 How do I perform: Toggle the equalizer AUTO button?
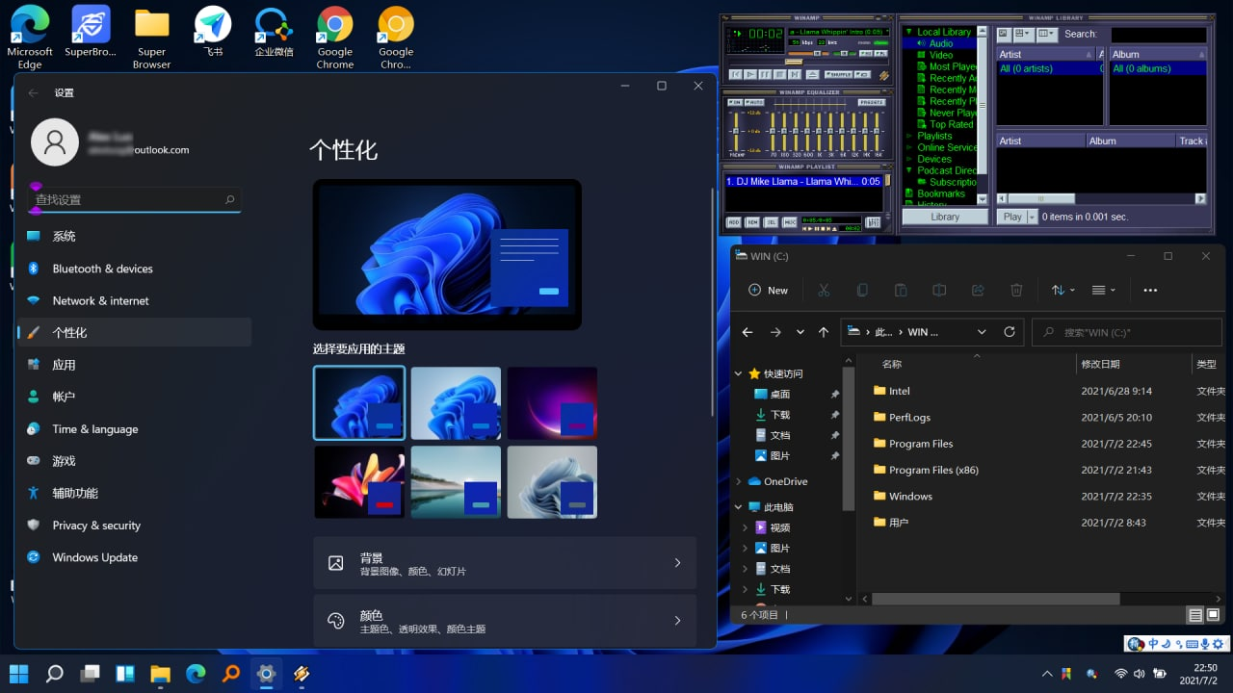point(755,102)
